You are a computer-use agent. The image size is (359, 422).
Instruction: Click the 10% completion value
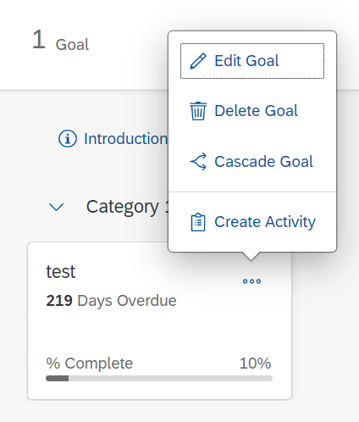[255, 364]
